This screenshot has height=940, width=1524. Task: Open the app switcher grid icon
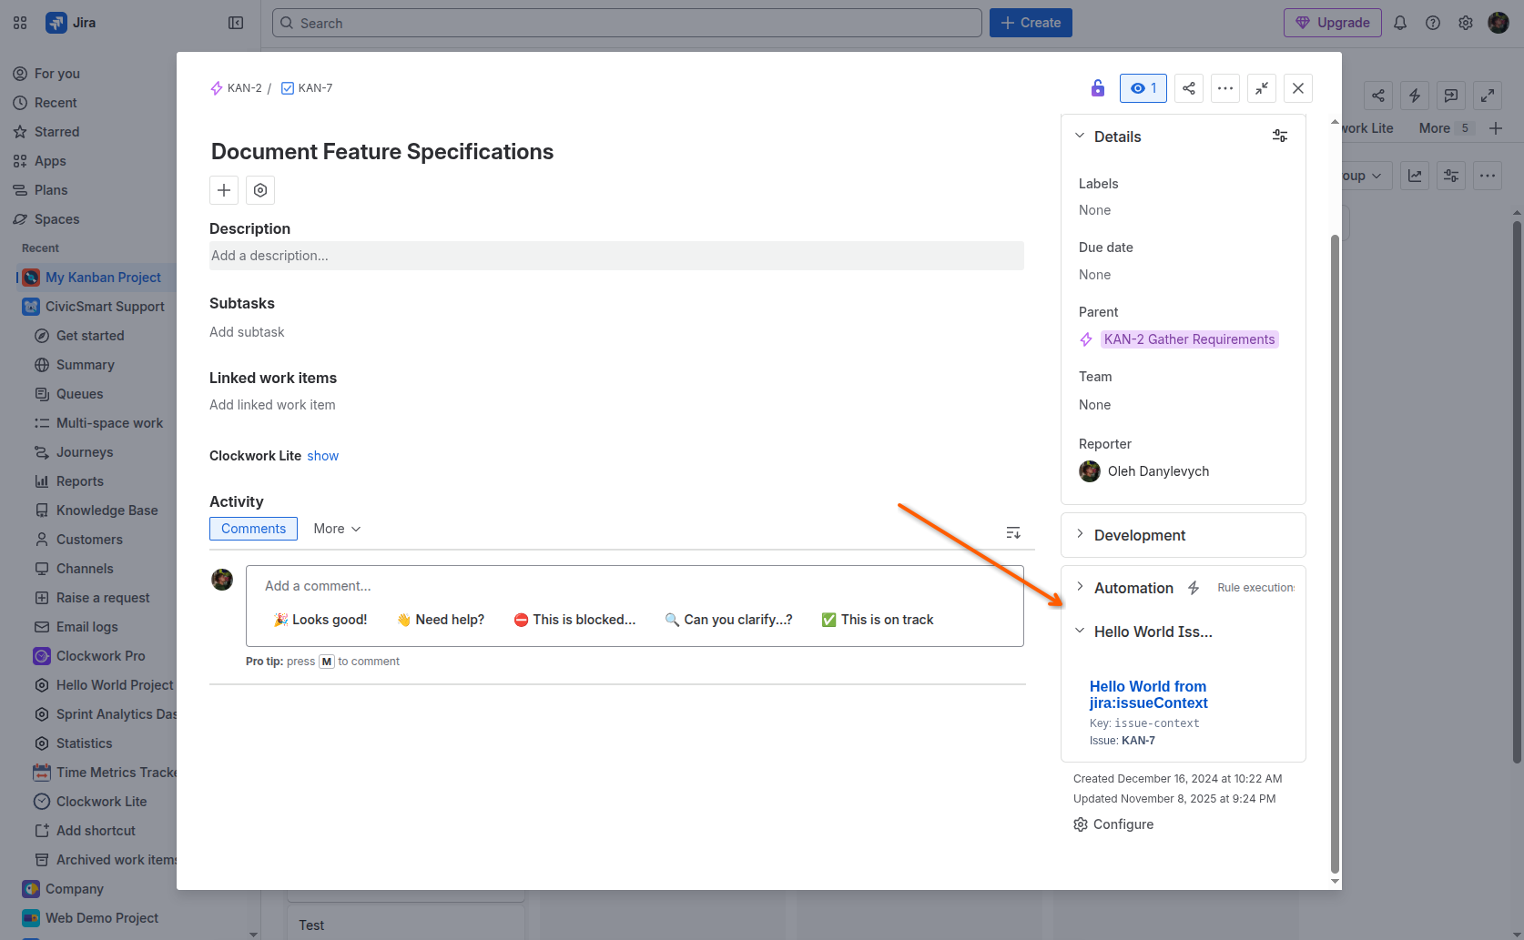coord(20,23)
